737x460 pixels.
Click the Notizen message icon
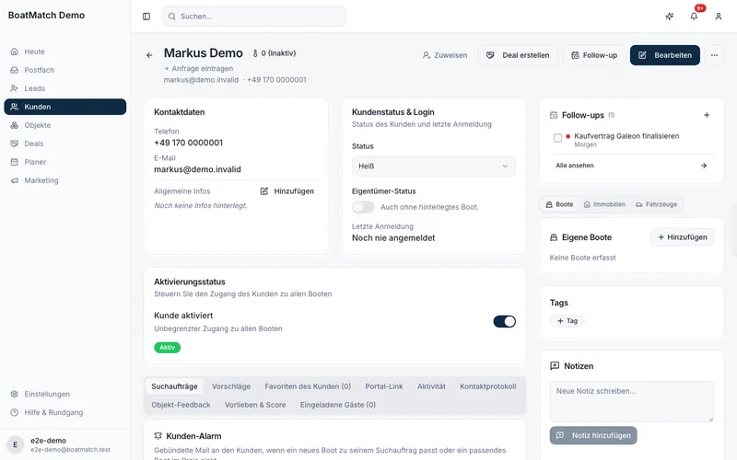point(555,366)
